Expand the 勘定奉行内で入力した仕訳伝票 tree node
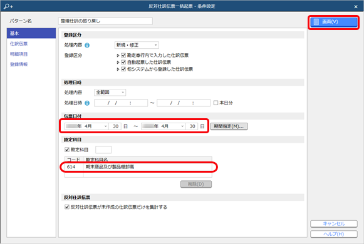Screen dimensions: 364x244 tap(118, 56)
